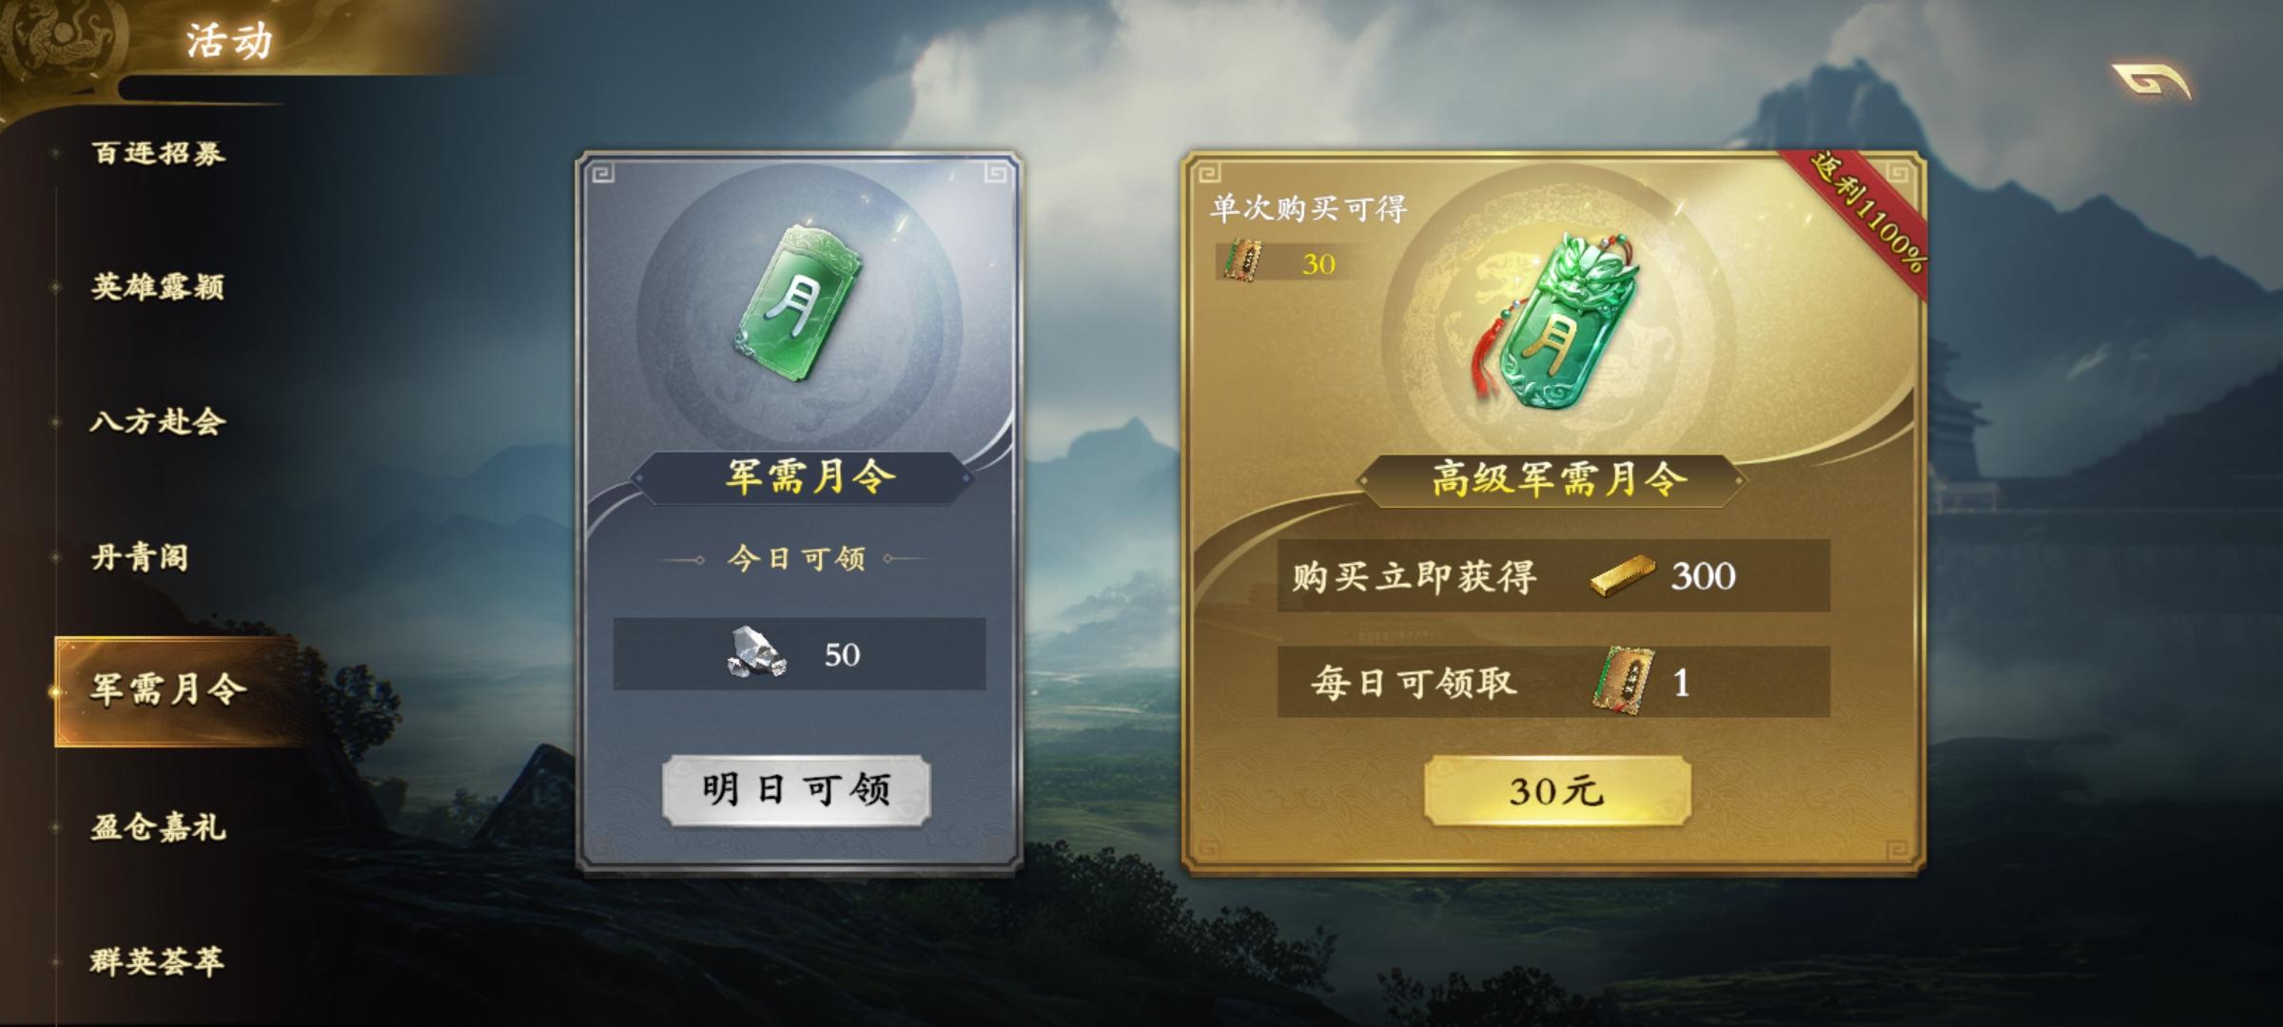Switch to the 英雄露颖 tab

click(159, 286)
